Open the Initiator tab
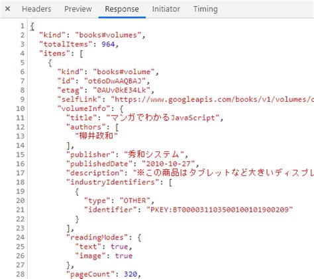The width and height of the screenshot is (314, 279). [166, 9]
